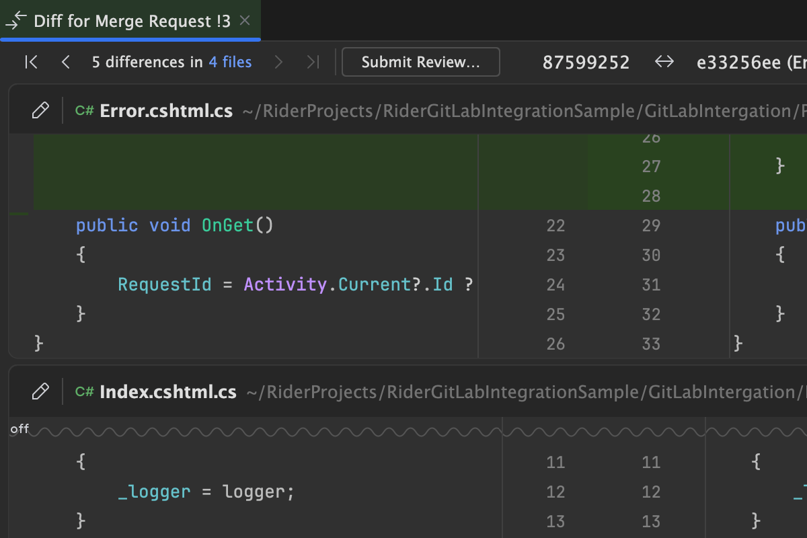807x538 pixels.
Task: Jump to the first difference
Action: [31, 62]
